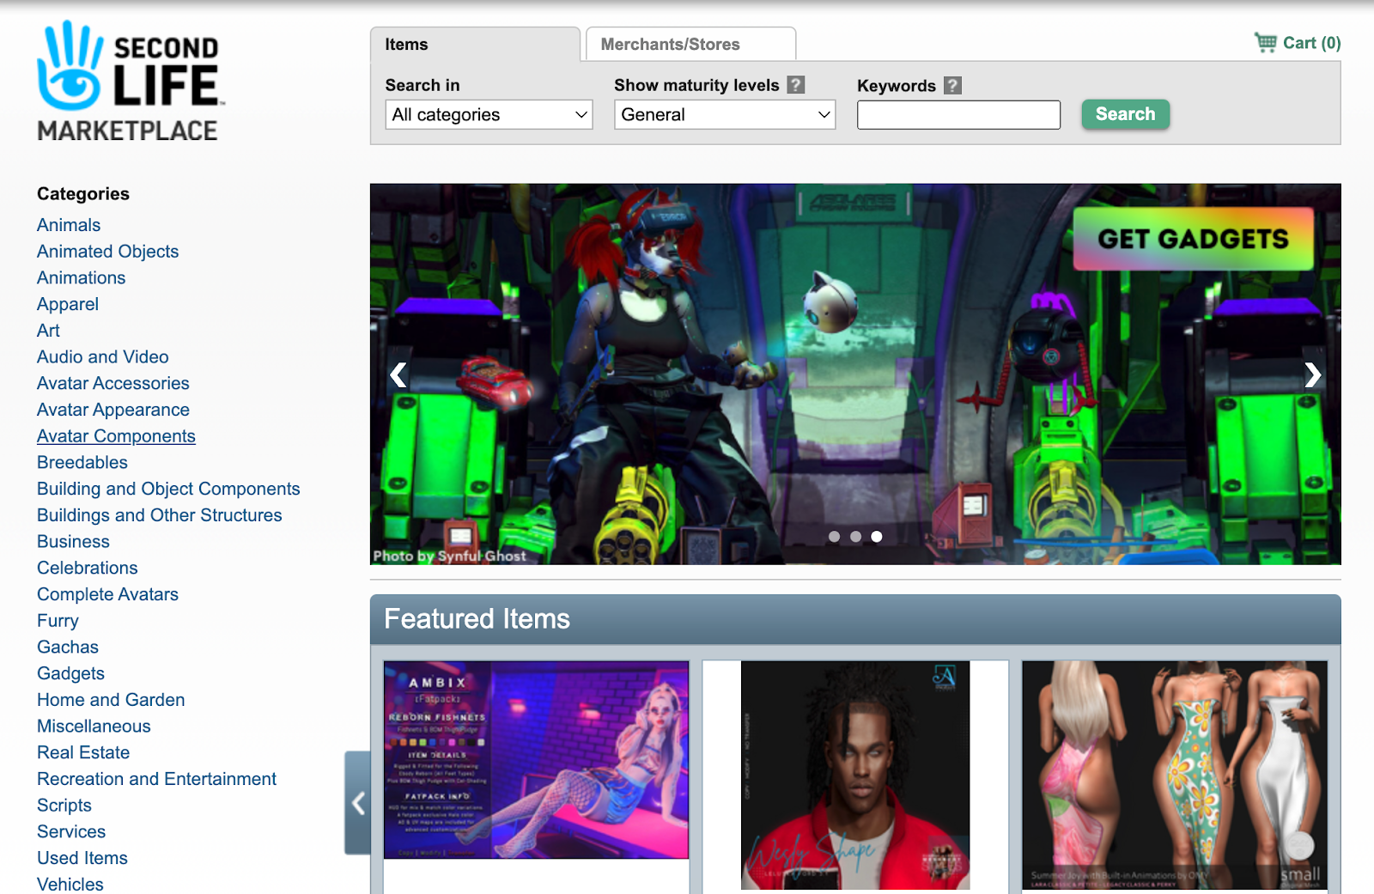Open the Gadgets category
Viewport: 1374px width, 894px height.
71,674
